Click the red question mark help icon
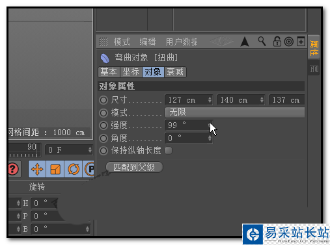The width and height of the screenshot is (330, 245). 14,169
